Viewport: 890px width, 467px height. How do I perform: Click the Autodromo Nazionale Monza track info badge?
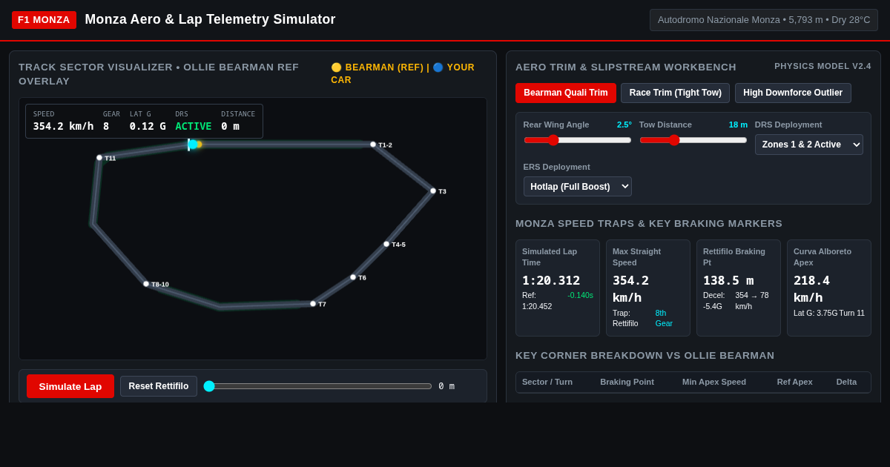pos(764,20)
